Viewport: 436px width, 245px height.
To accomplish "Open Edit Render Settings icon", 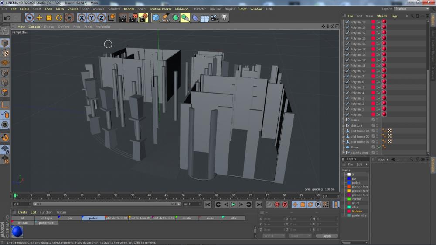I will click(x=143, y=18).
